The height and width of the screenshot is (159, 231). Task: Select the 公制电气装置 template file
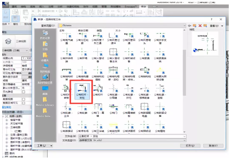point(66,38)
